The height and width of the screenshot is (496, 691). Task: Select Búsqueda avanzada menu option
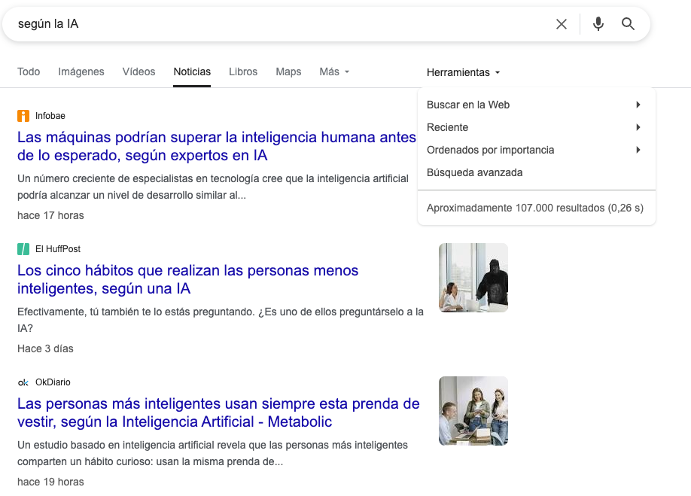474,172
